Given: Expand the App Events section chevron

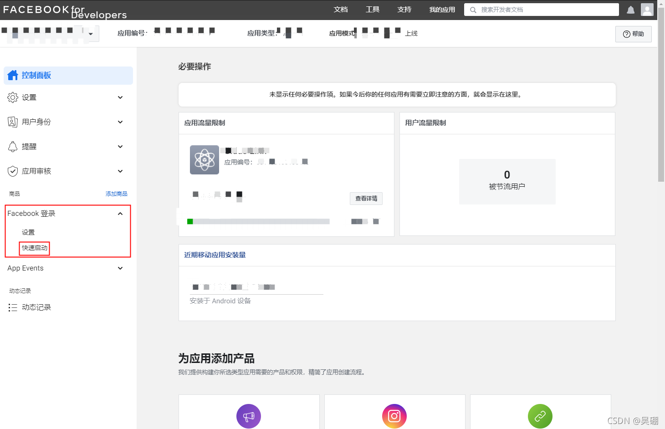Looking at the screenshot, I should [120, 268].
